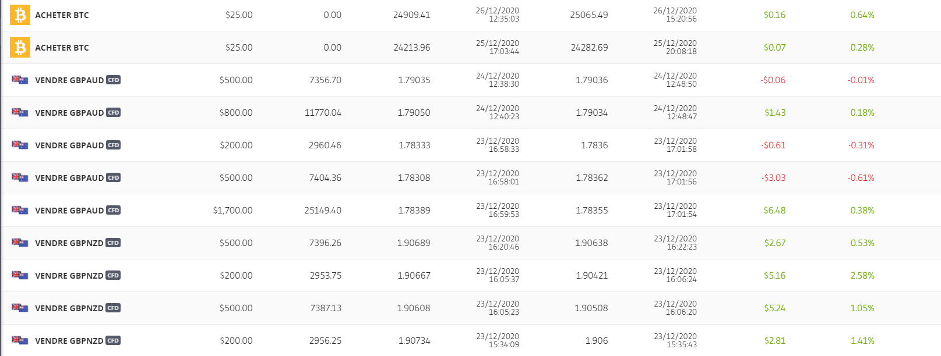Click the flag icon of the 2.58% GBPNZD trade
The width and height of the screenshot is (941, 356).
(x=20, y=275)
